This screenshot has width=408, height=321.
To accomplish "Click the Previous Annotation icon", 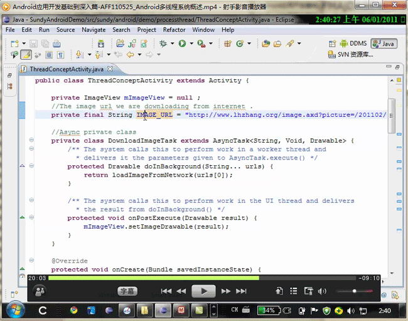I will click(99, 55).
